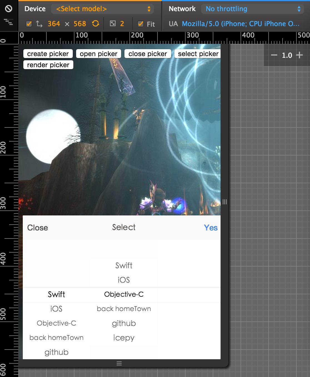310x377 pixels.
Task: Click the drawer resize handle icon
Action: pos(119,363)
